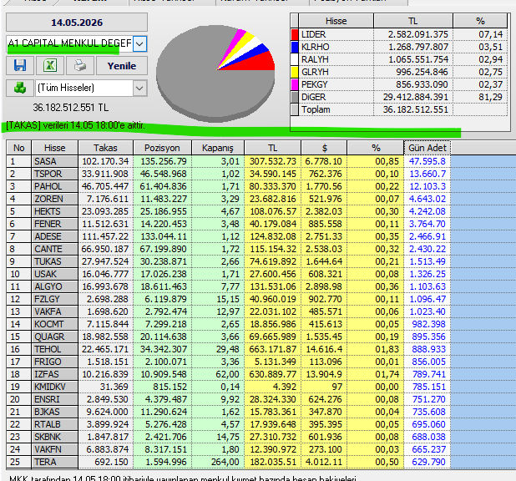Image resolution: width=516 pixels, height=481 pixels.
Task: Select the CANTE stock cell
Action: pyautogui.click(x=55, y=249)
